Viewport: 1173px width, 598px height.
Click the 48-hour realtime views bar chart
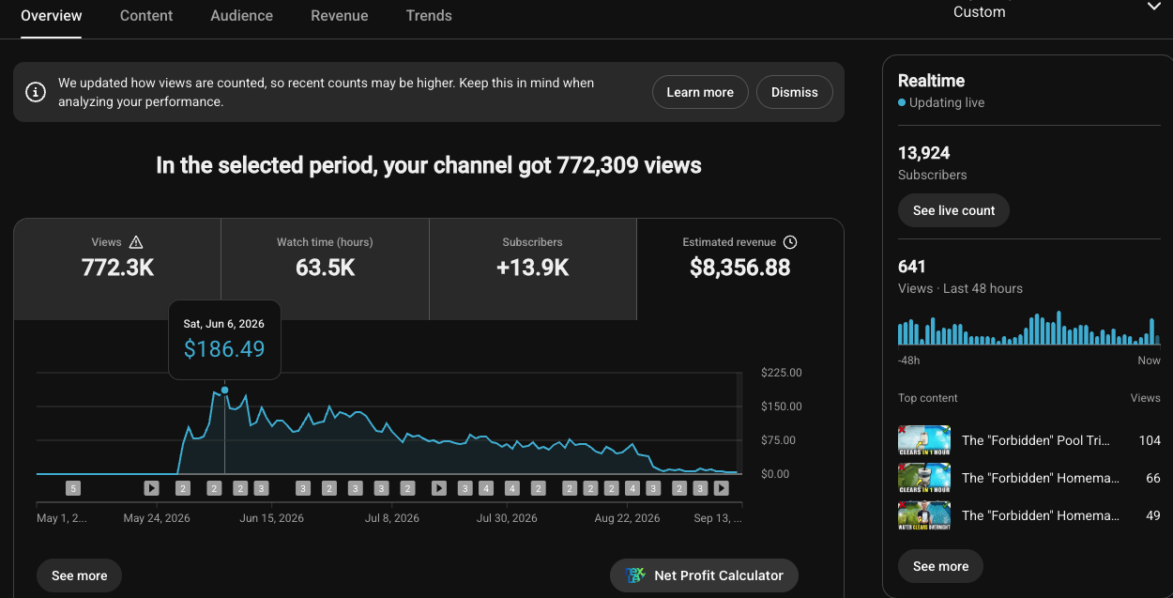point(1029,328)
